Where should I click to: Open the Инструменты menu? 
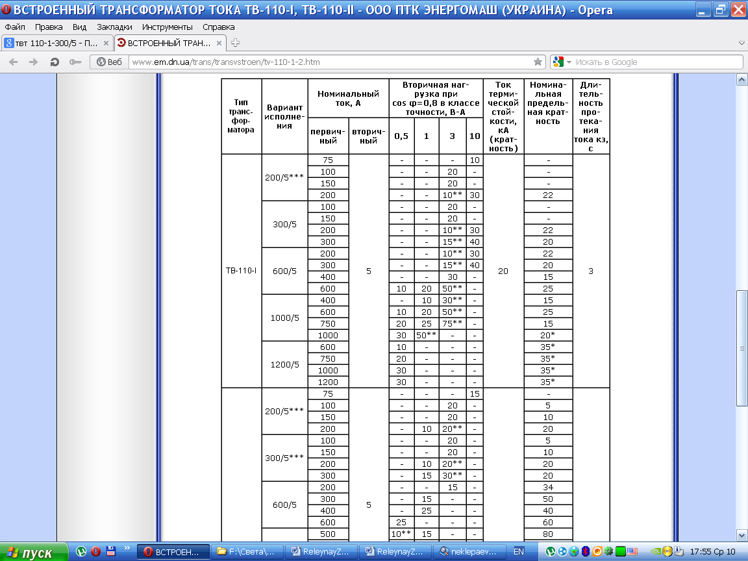tap(168, 27)
